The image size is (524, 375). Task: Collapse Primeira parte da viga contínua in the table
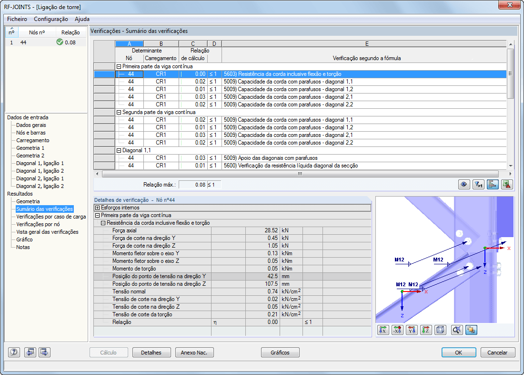(x=119, y=66)
